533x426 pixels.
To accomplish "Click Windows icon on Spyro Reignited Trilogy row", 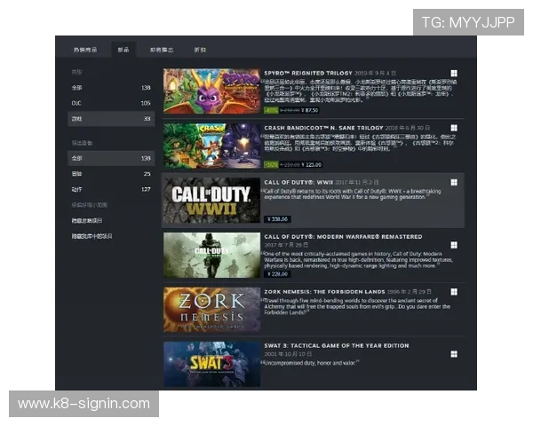I will pos(453,75).
